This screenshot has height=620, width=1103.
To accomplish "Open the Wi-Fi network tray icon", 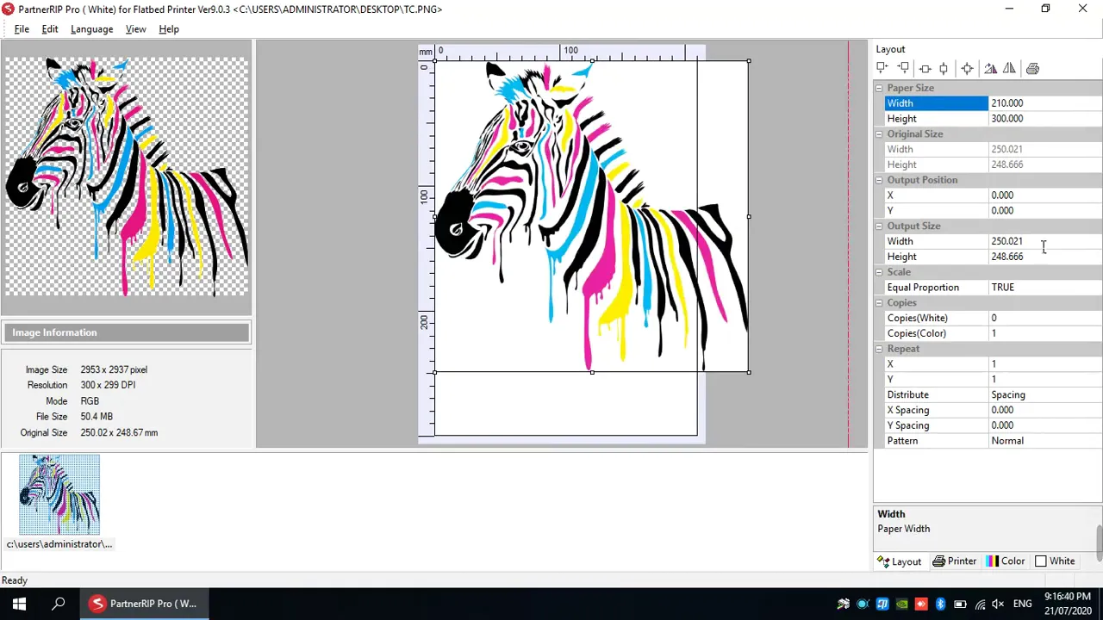I will (979, 604).
